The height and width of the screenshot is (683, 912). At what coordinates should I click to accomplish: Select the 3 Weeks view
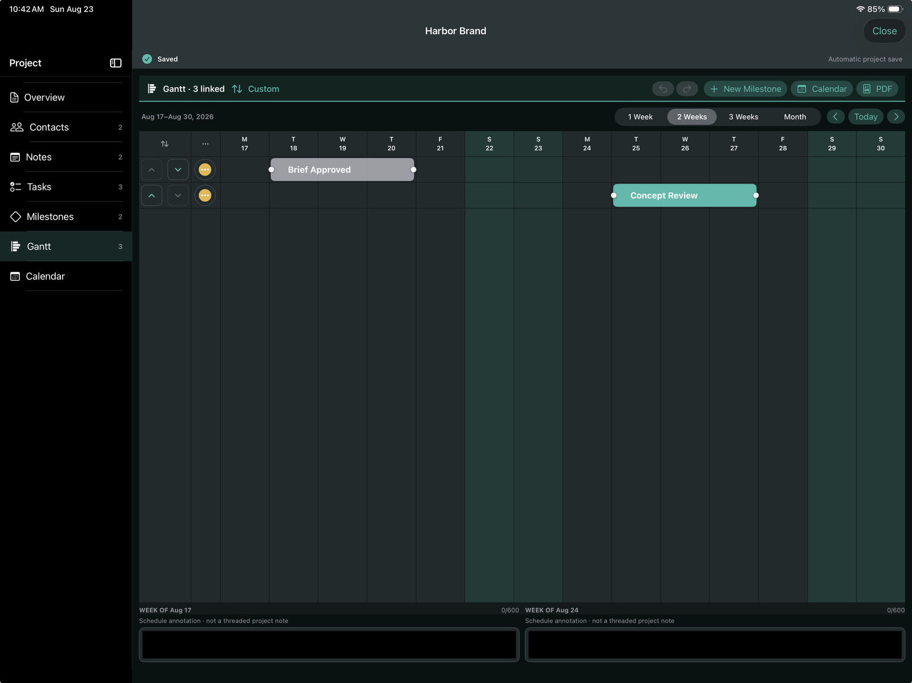[743, 117]
